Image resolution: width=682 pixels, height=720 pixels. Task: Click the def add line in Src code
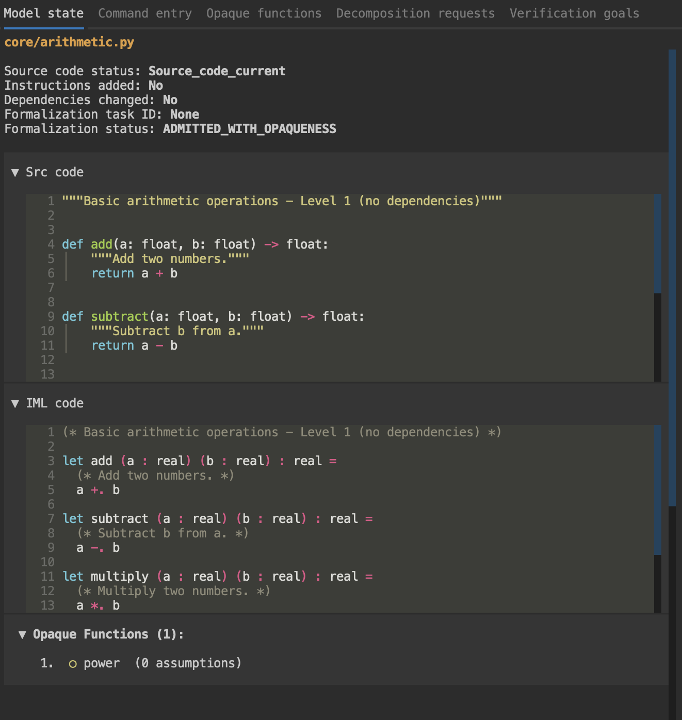(x=194, y=244)
